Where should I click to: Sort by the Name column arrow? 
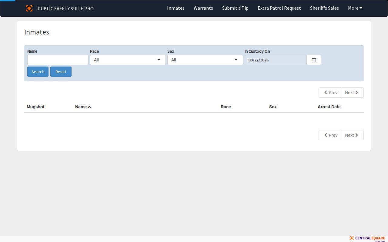click(x=89, y=107)
